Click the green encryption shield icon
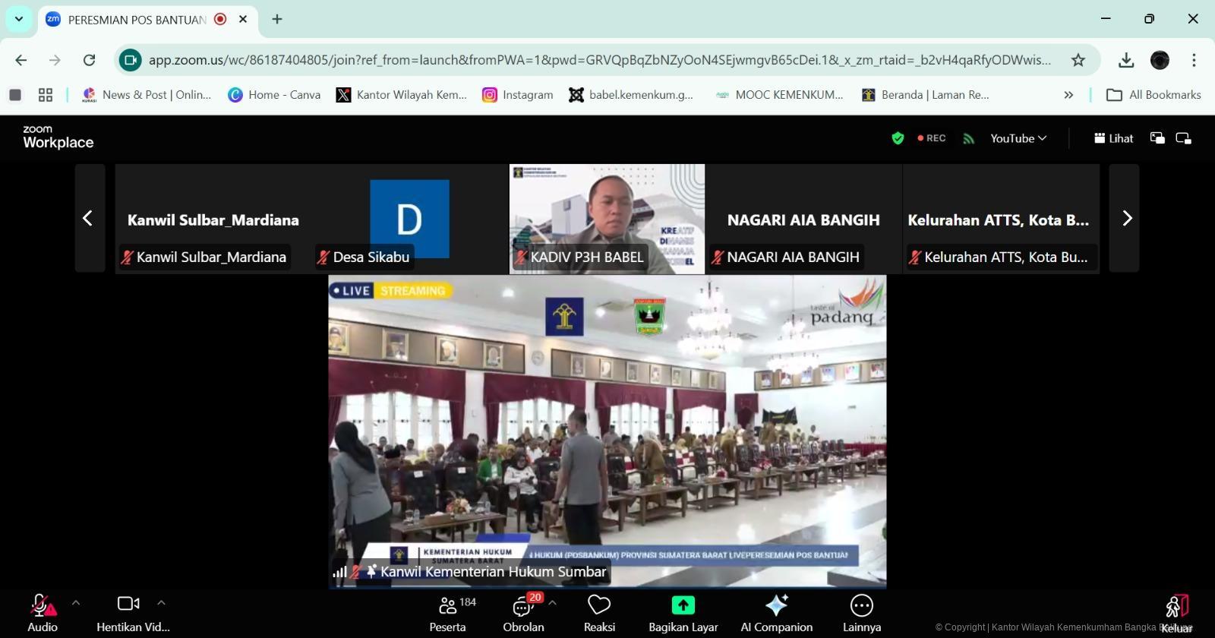 pyautogui.click(x=898, y=138)
